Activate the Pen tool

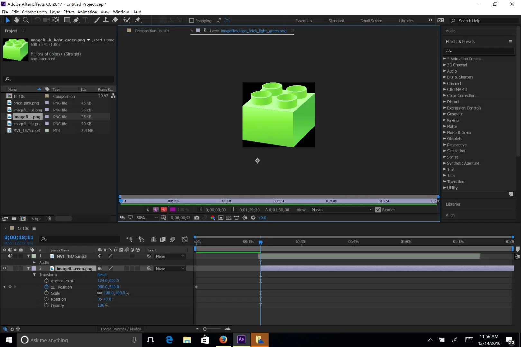[x=77, y=20]
